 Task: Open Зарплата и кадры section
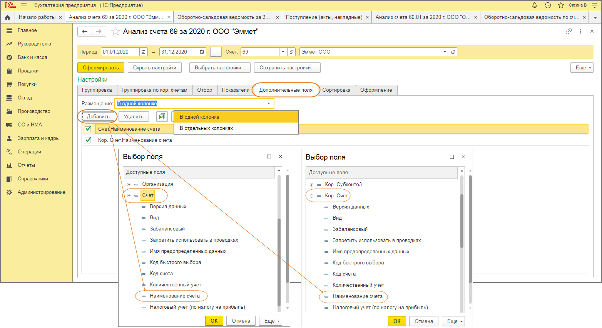point(38,138)
